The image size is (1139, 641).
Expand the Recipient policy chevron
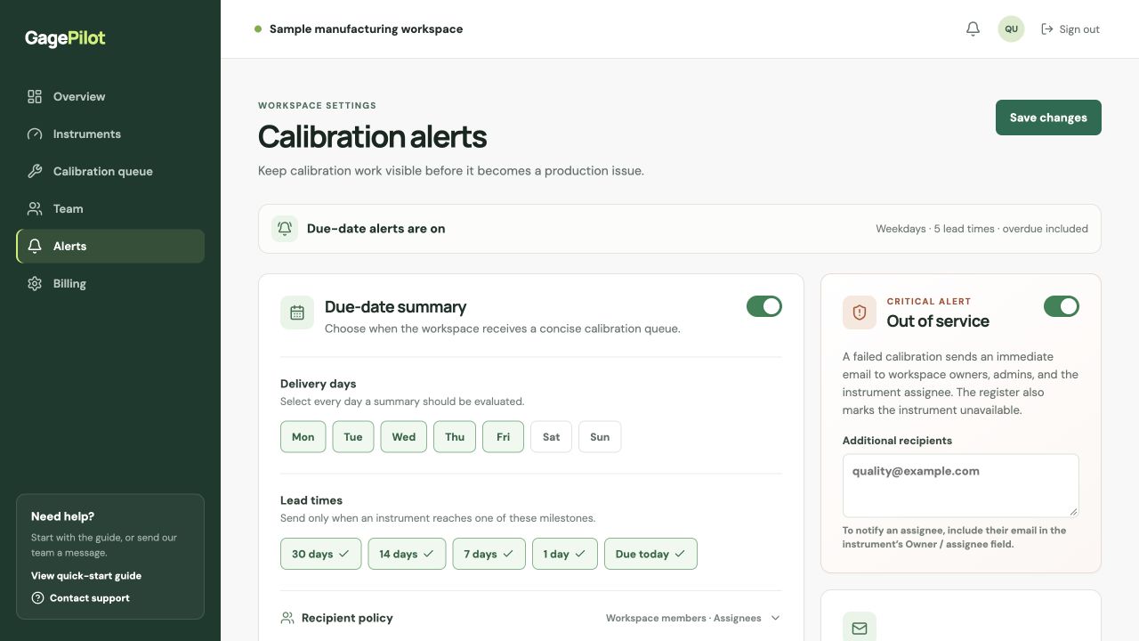[x=775, y=618]
